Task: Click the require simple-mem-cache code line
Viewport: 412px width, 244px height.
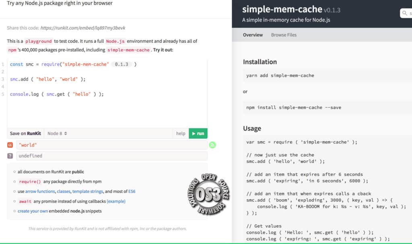Action: click(x=73, y=64)
